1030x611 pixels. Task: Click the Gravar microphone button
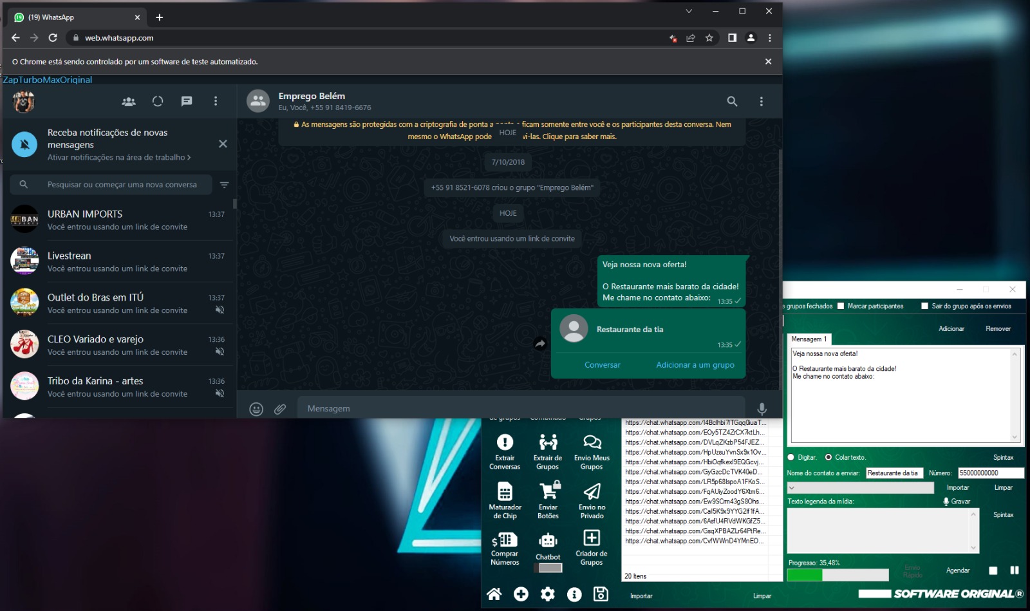(957, 502)
